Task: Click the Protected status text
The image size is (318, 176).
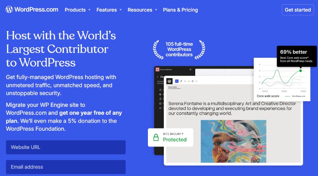Action: click(x=175, y=139)
